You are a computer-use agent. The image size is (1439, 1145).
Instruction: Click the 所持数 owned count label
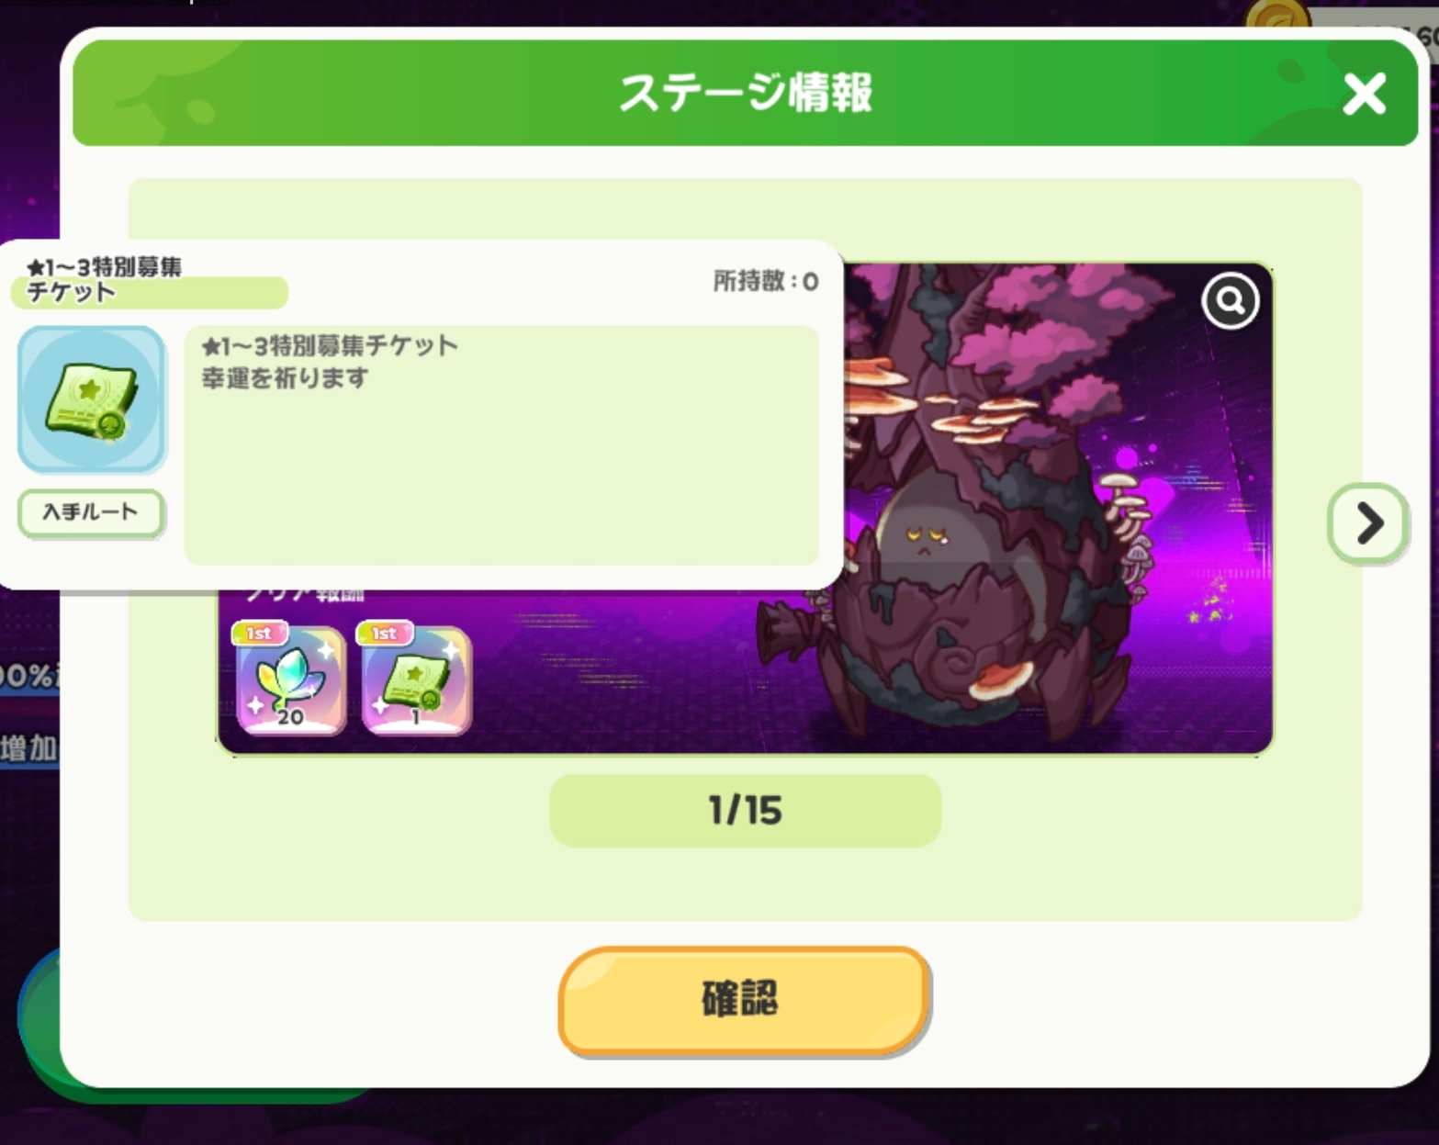(x=766, y=281)
